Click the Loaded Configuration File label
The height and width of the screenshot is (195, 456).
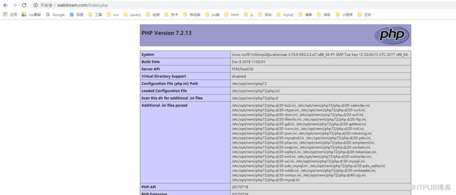coord(164,91)
